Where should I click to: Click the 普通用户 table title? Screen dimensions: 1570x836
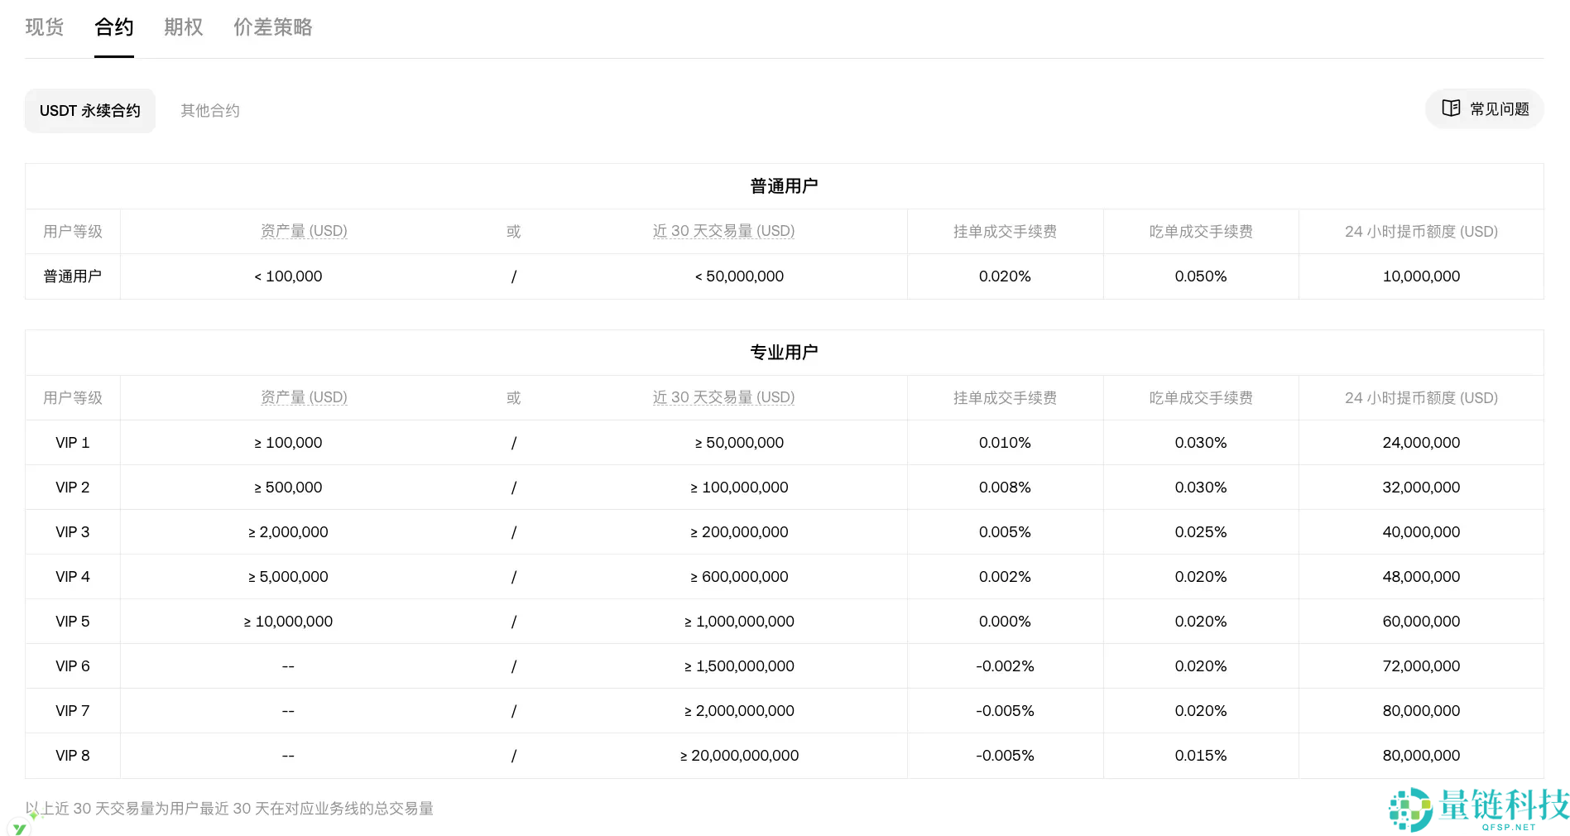[782, 186]
